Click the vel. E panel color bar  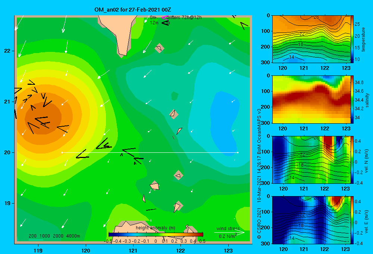pyautogui.click(x=352, y=220)
